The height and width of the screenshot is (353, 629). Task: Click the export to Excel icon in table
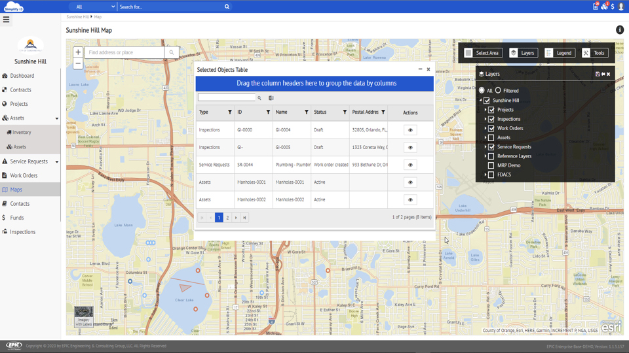[271, 98]
